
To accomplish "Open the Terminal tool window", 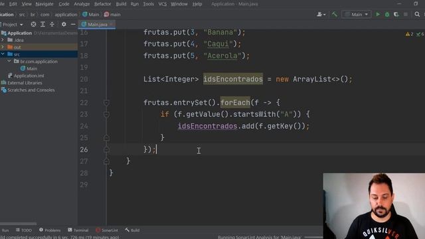I will tap(78, 230).
